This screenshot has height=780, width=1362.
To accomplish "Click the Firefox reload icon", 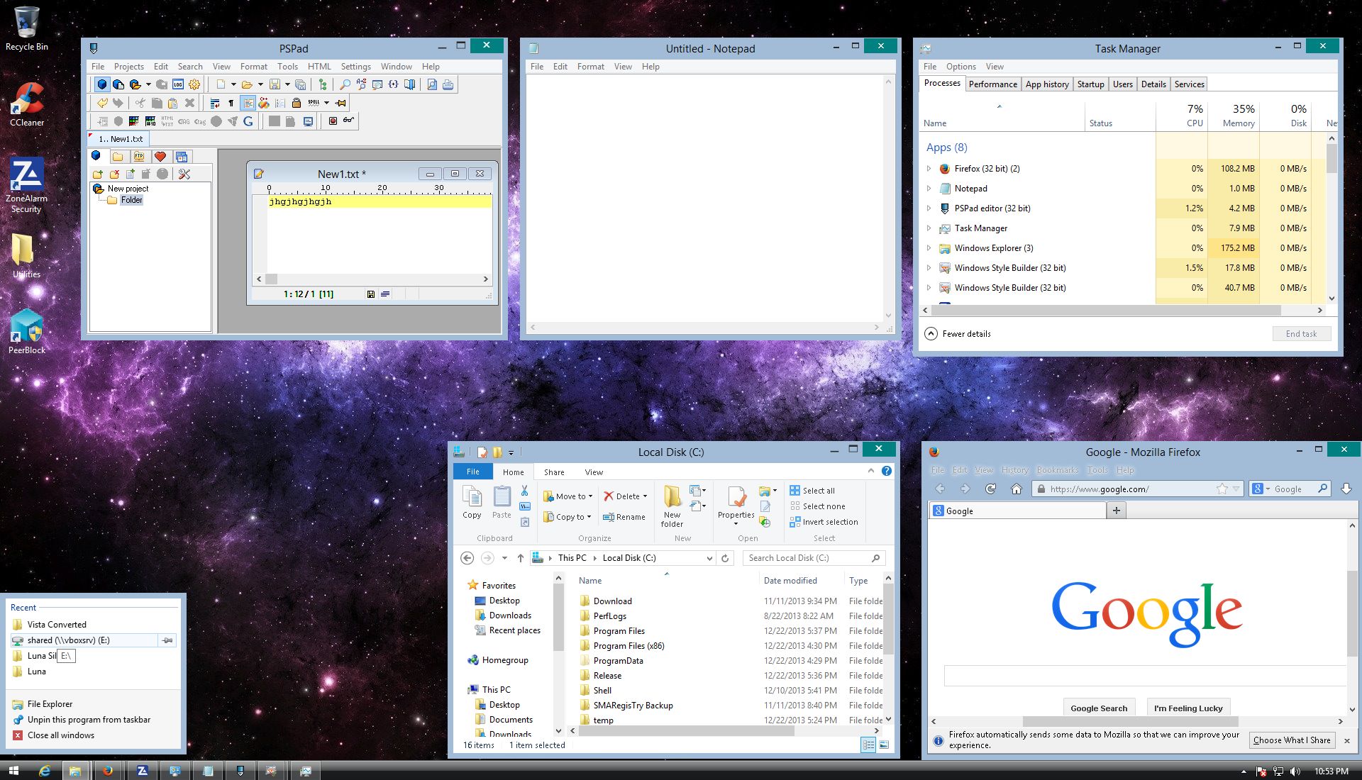I will pos(990,489).
